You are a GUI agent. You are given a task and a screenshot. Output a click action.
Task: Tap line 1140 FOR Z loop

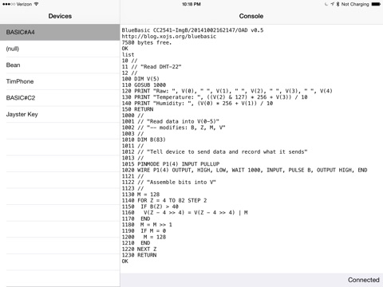(x=164, y=200)
